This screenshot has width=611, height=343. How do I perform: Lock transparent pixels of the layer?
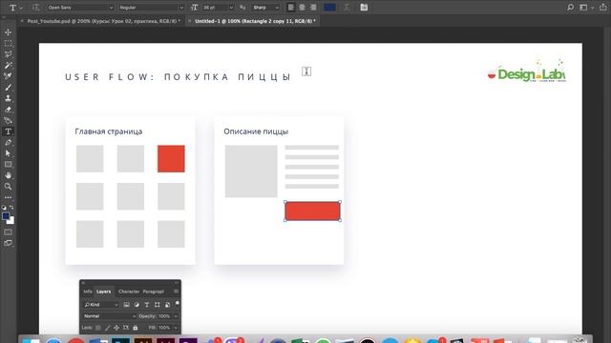click(x=97, y=328)
